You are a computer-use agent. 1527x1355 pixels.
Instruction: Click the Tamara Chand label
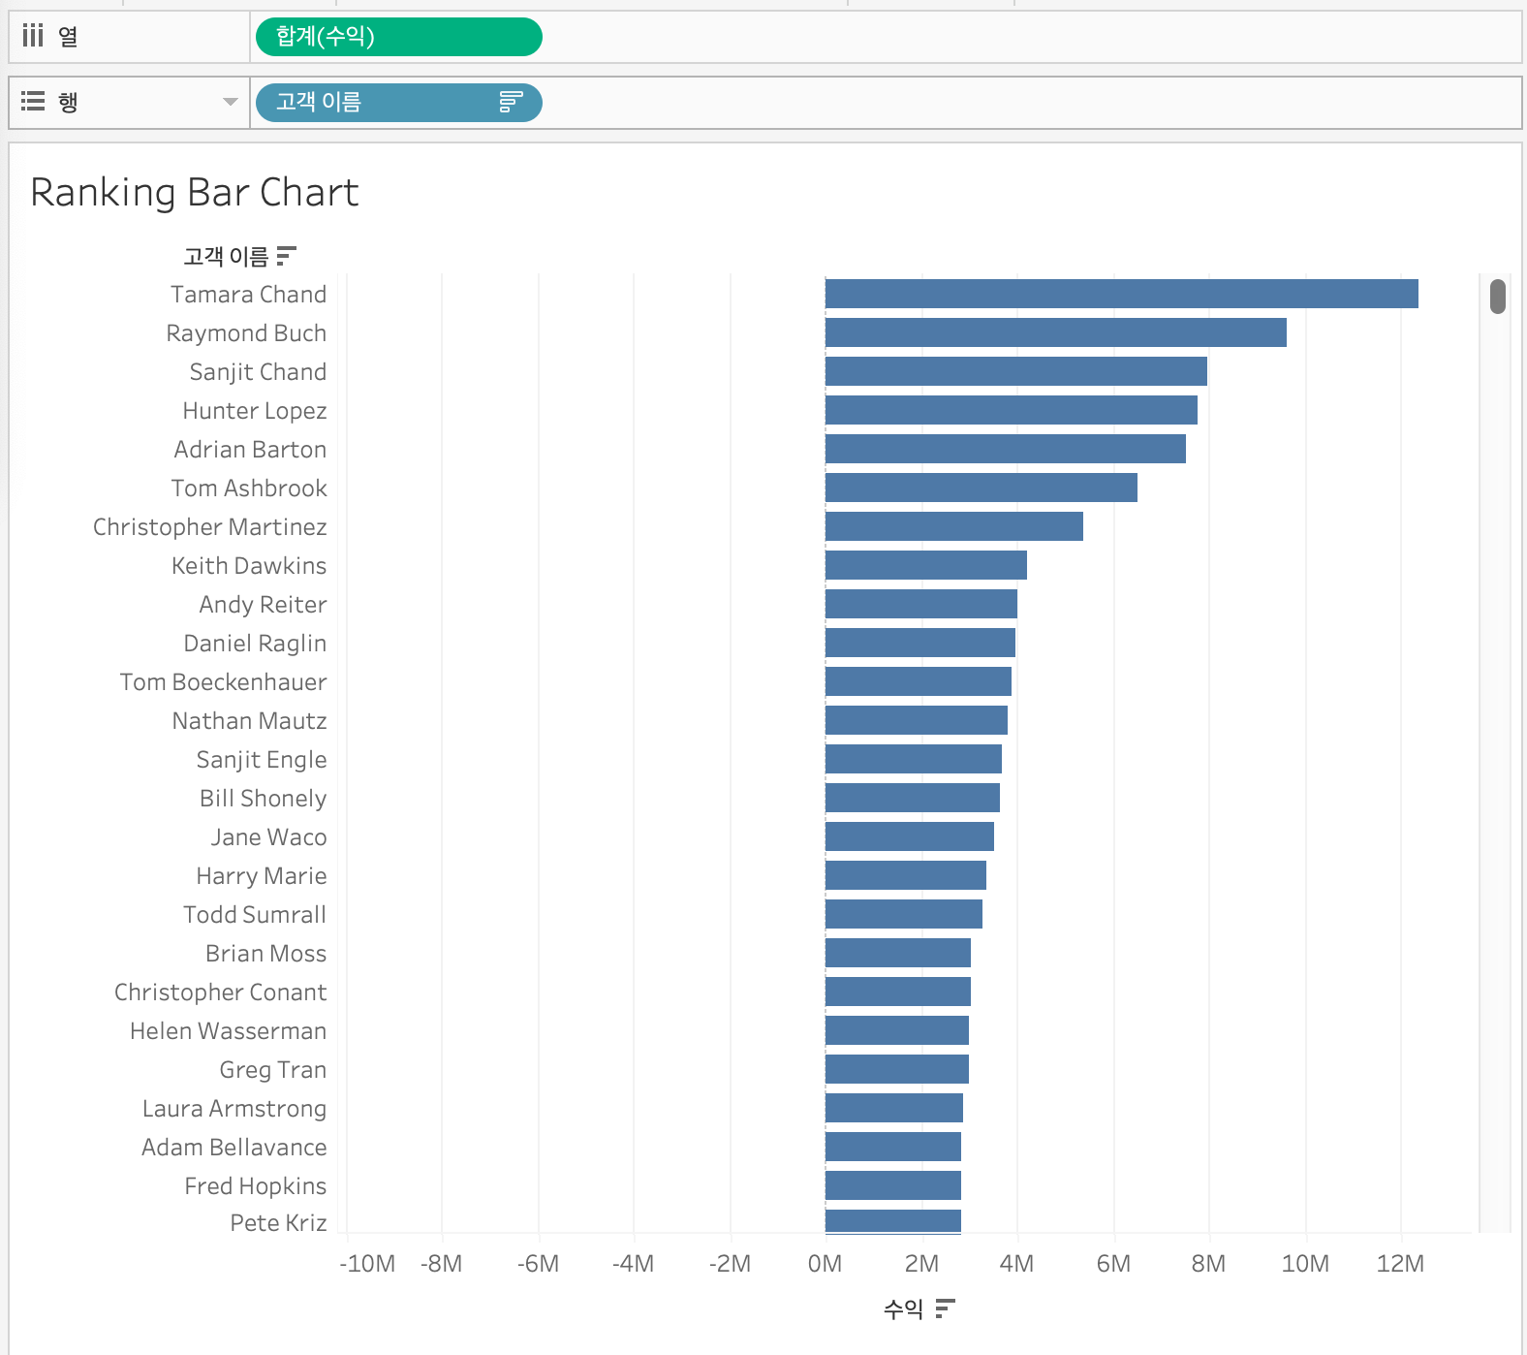point(248,294)
